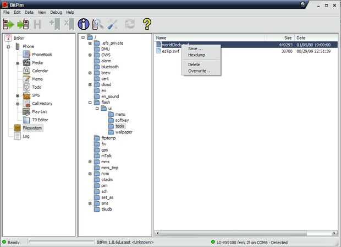Expand the sms folder
Image resolution: width=341 pixels, height=247 pixels.
[90, 203]
